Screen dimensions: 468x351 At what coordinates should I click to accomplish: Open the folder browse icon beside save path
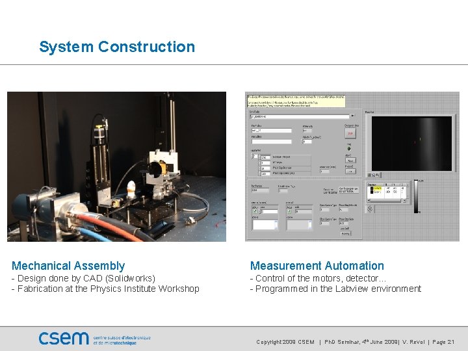[x=353, y=116]
